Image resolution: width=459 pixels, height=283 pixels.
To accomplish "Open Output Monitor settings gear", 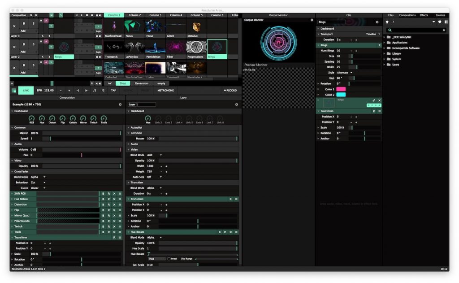I will point(312,20).
